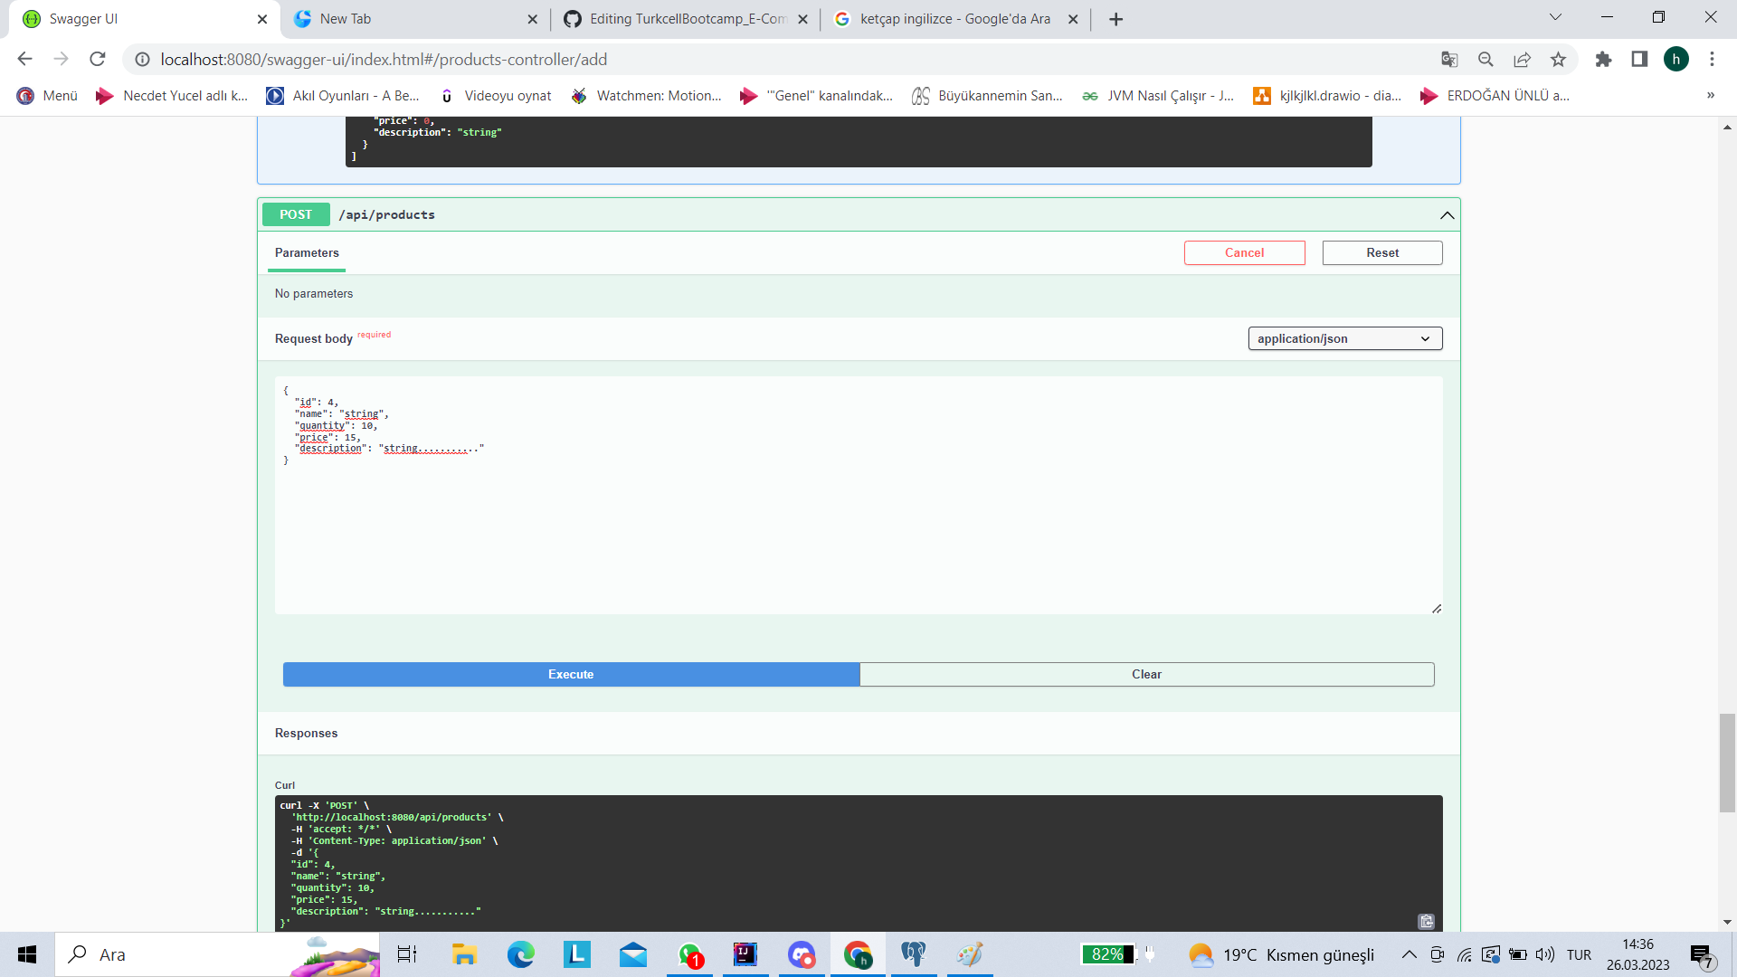The height and width of the screenshot is (977, 1737).
Task: Show more bookmarks chevron
Action: (1711, 95)
